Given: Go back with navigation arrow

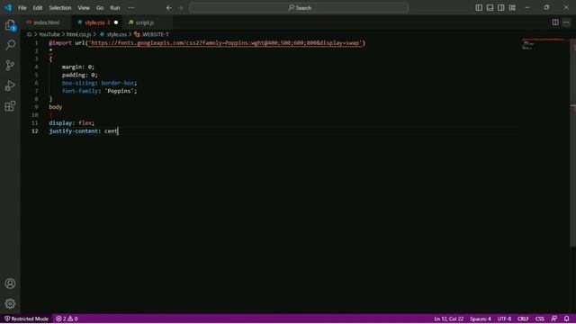Looking at the screenshot, I should pos(169,8).
